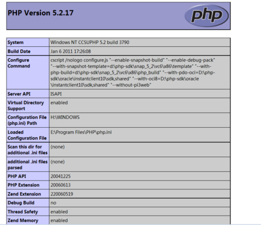This screenshot has width=261, height=225.
Task: Select the Build Date value cell
Action: pos(140,52)
